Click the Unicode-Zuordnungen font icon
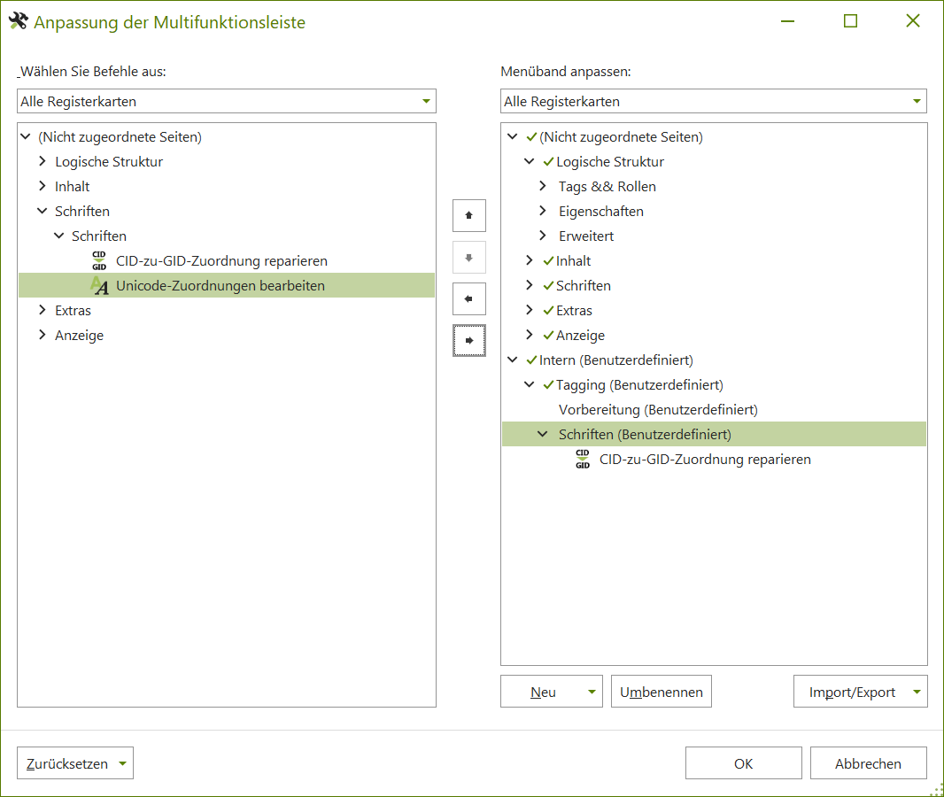944x797 pixels. coord(99,285)
